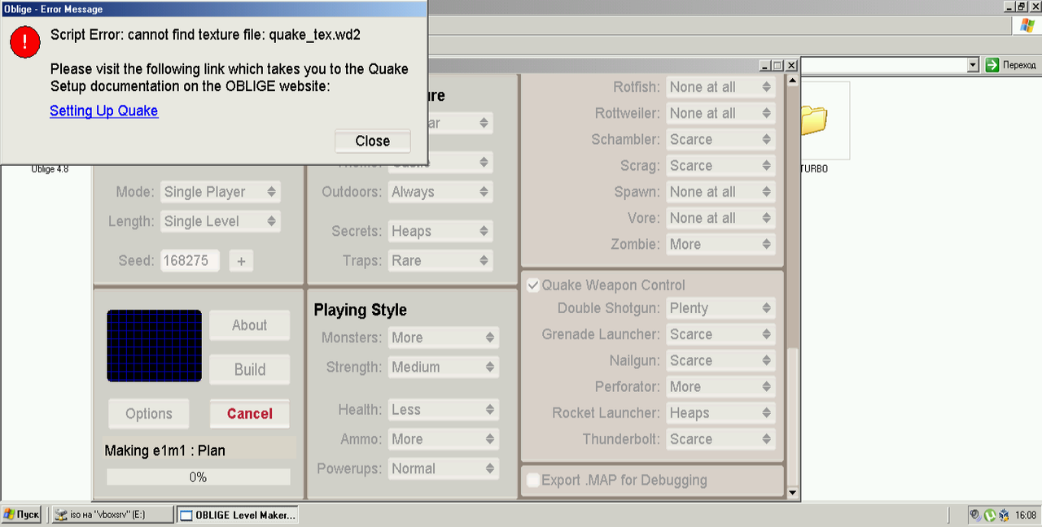Select OBLIGE Level Maker taskbar button
Screen dimensions: 1042x527
[238, 515]
